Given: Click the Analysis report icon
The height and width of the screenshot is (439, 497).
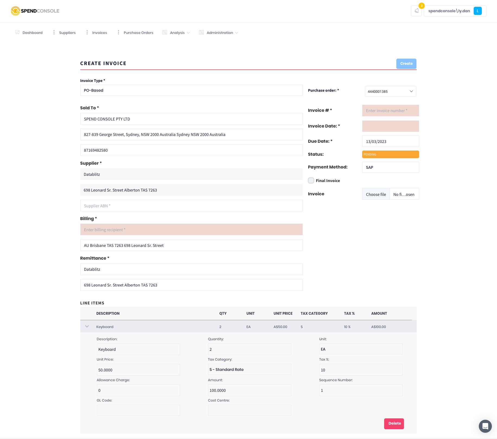Looking at the screenshot, I should [x=164, y=32].
